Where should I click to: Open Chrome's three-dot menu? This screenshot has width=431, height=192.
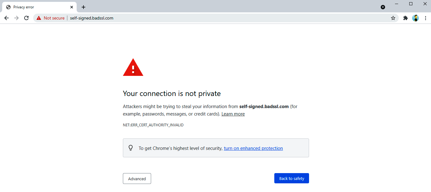pyautogui.click(x=425, y=18)
